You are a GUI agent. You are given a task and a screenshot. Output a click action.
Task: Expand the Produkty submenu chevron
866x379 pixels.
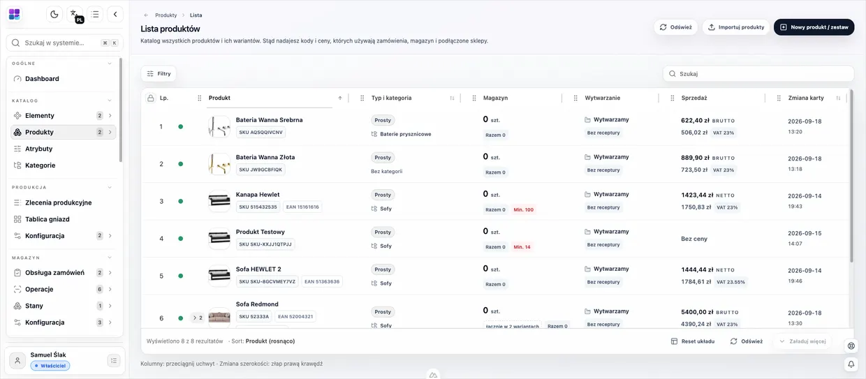pos(110,132)
